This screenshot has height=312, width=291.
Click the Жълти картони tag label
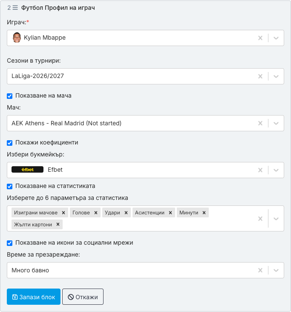coord(33,225)
